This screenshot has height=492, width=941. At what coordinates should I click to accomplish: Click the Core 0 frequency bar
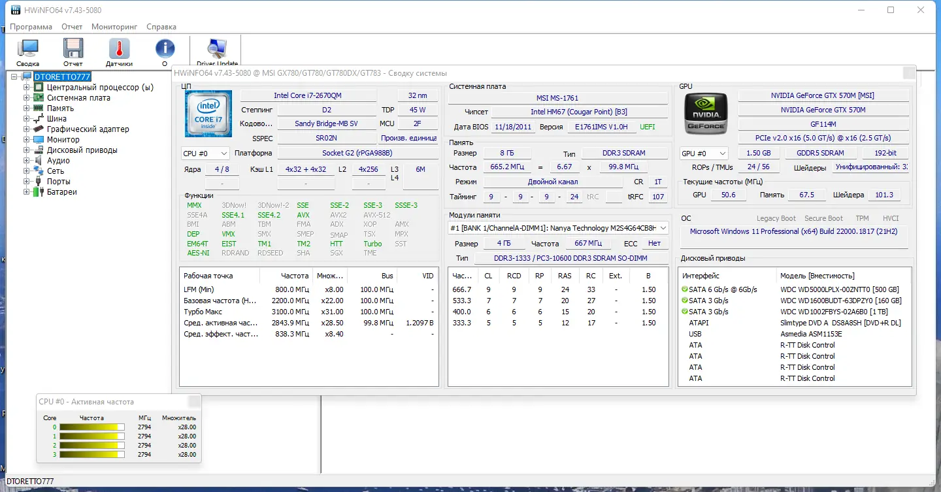(x=92, y=427)
